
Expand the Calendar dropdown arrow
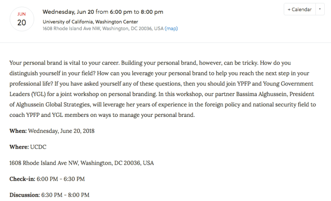coord(320,9)
